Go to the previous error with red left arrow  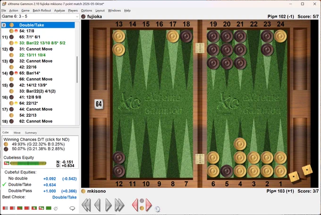click(135, 205)
